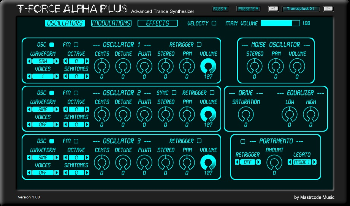
Task: Click Equalizer High knob
Action: tap(311, 114)
